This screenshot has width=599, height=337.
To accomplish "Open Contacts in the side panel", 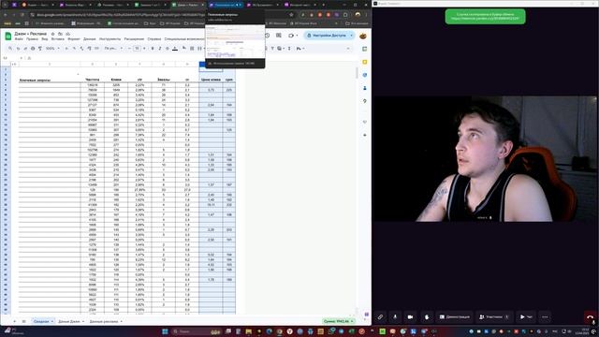I will pyautogui.click(x=365, y=88).
